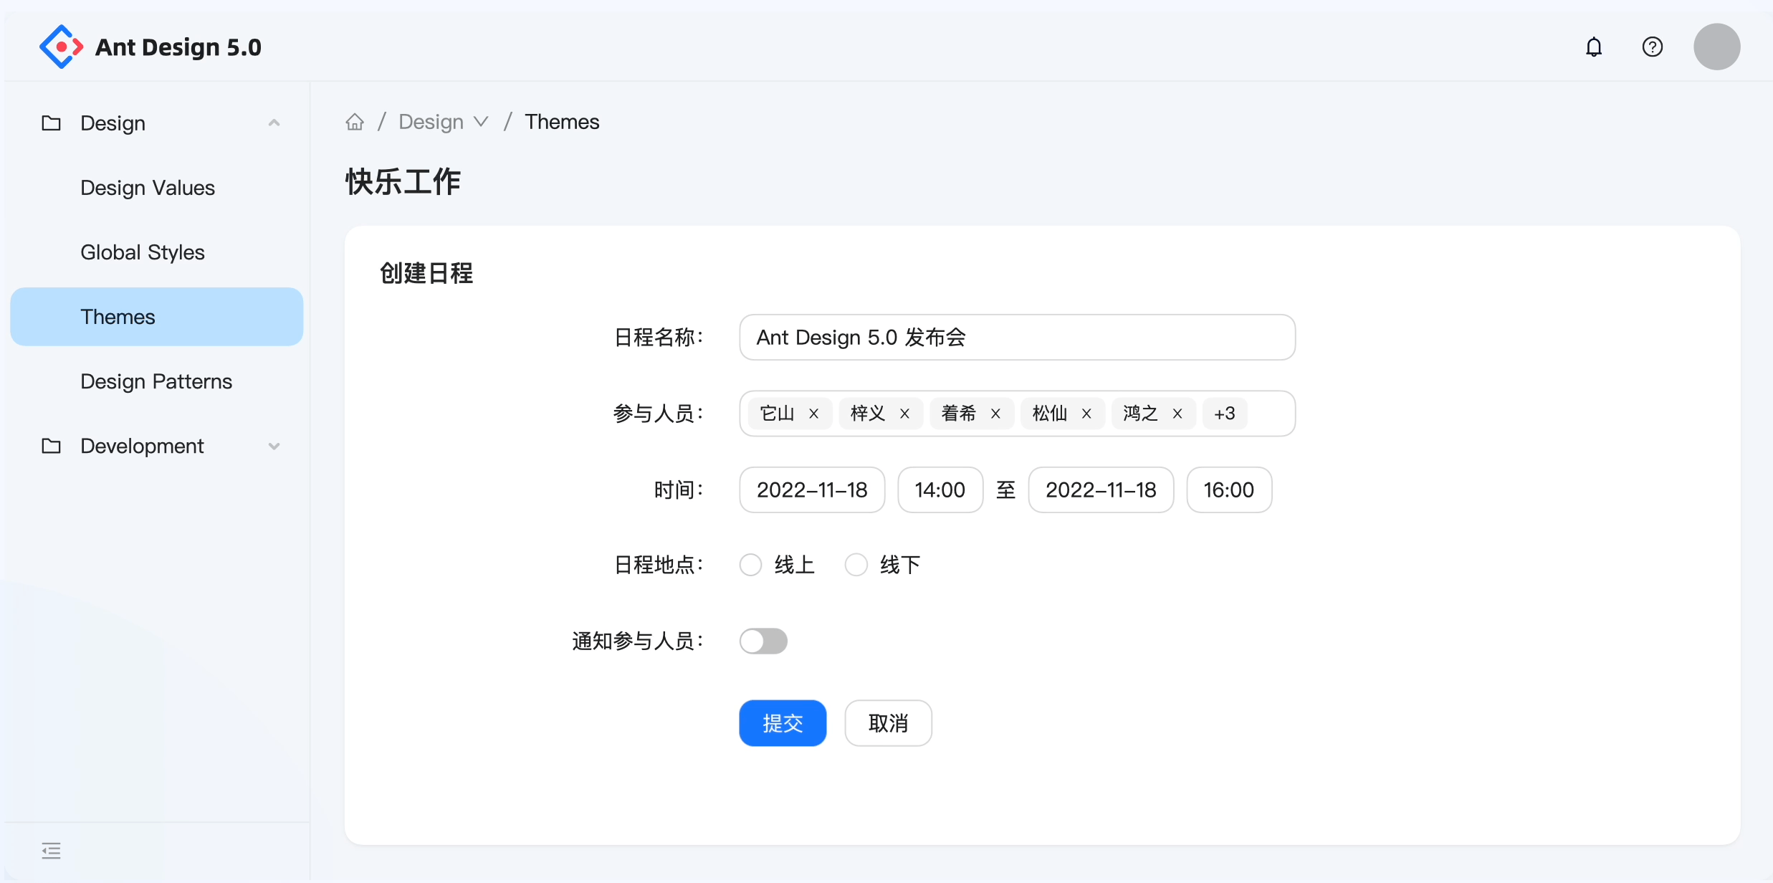1773x883 pixels.
Task: Select the 线上 radio option
Action: pos(750,565)
